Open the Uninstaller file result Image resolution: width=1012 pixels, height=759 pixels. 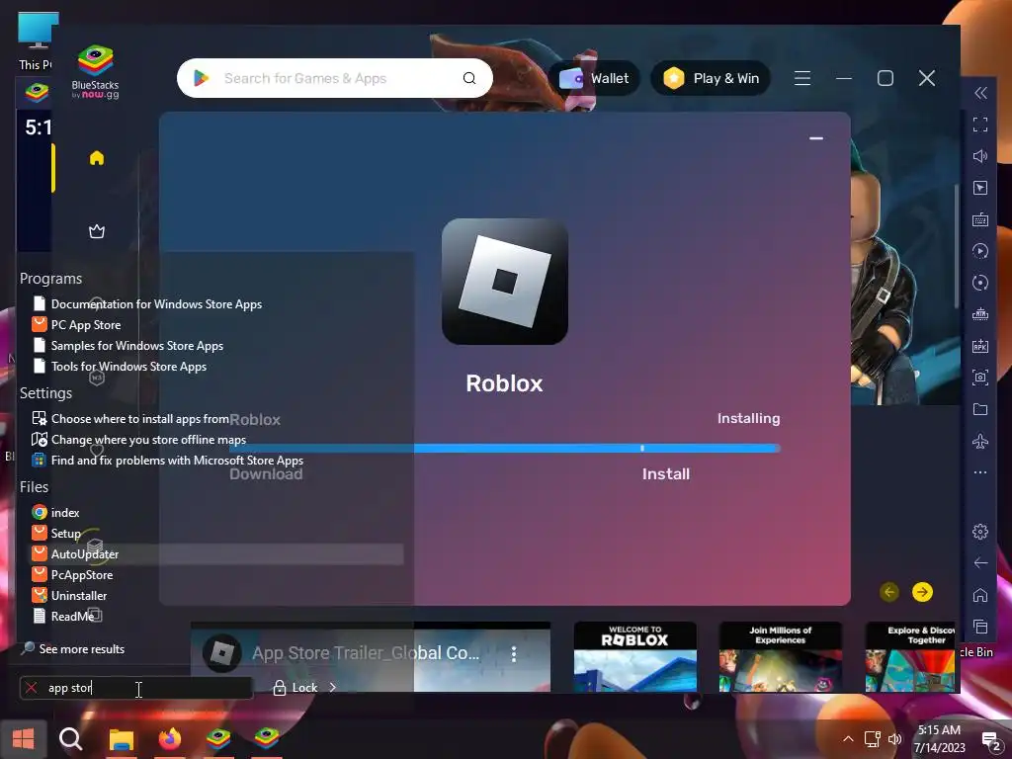(x=79, y=595)
